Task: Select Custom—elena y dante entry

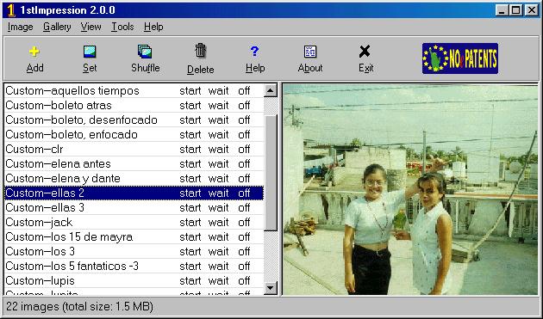Action: [134, 178]
